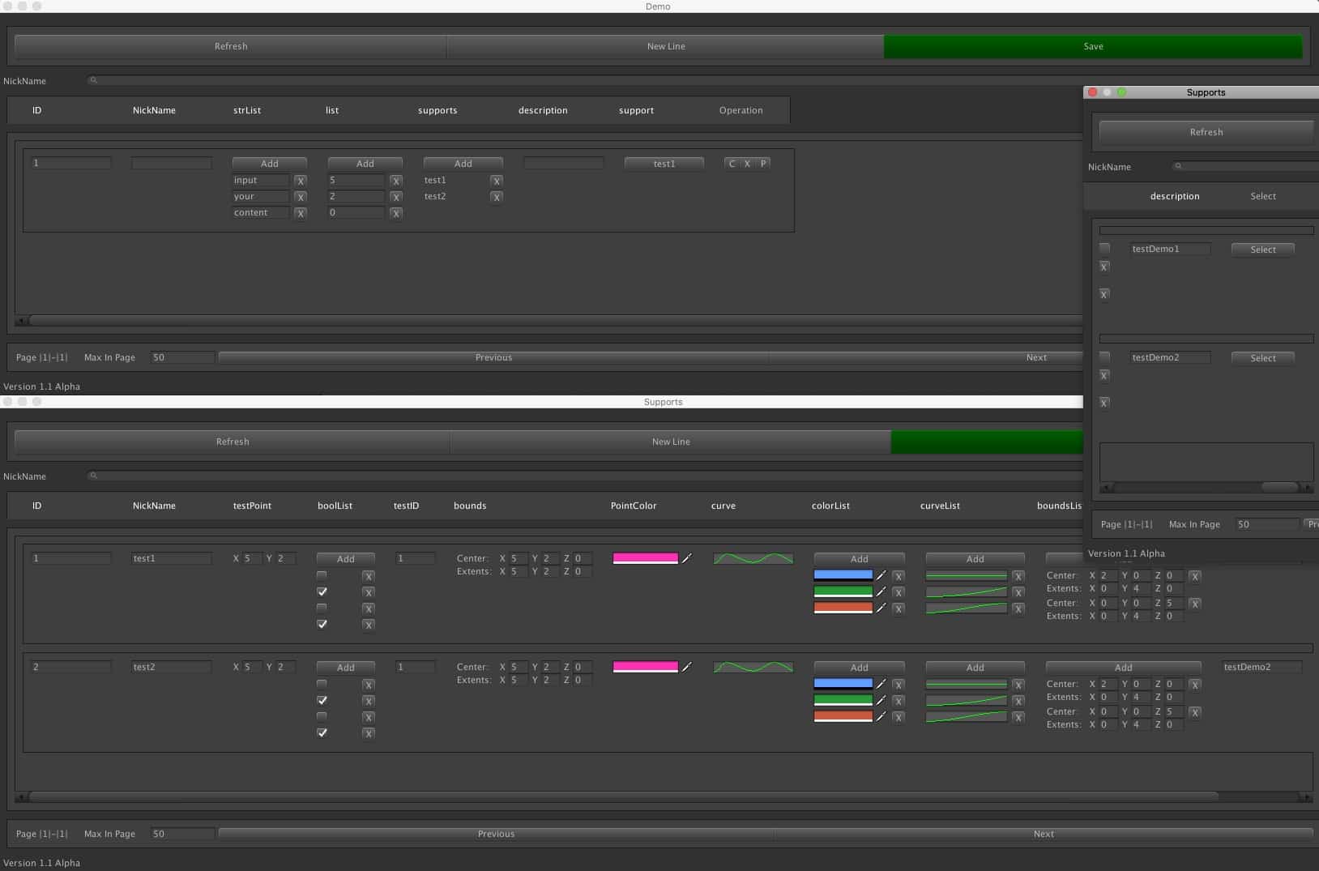The width and height of the screenshot is (1319, 871).
Task: Click the green Save button
Action: point(1093,46)
